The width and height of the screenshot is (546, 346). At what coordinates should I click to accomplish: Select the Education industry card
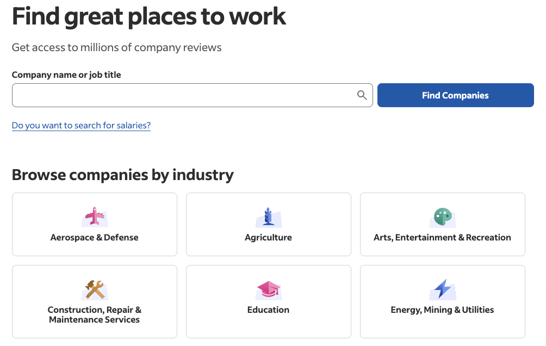(268, 301)
